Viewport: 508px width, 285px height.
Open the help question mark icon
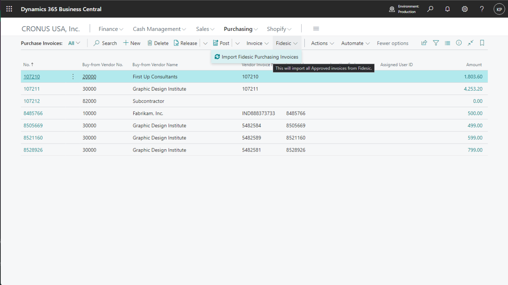482,9
